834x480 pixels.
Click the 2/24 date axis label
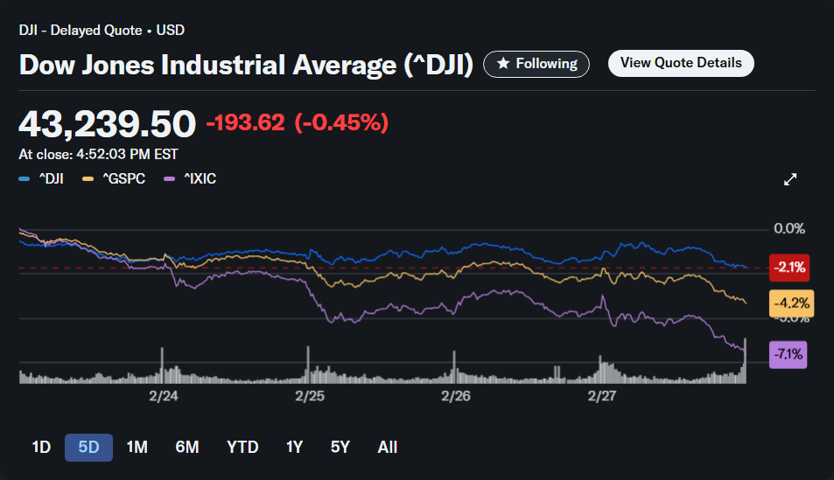(164, 397)
